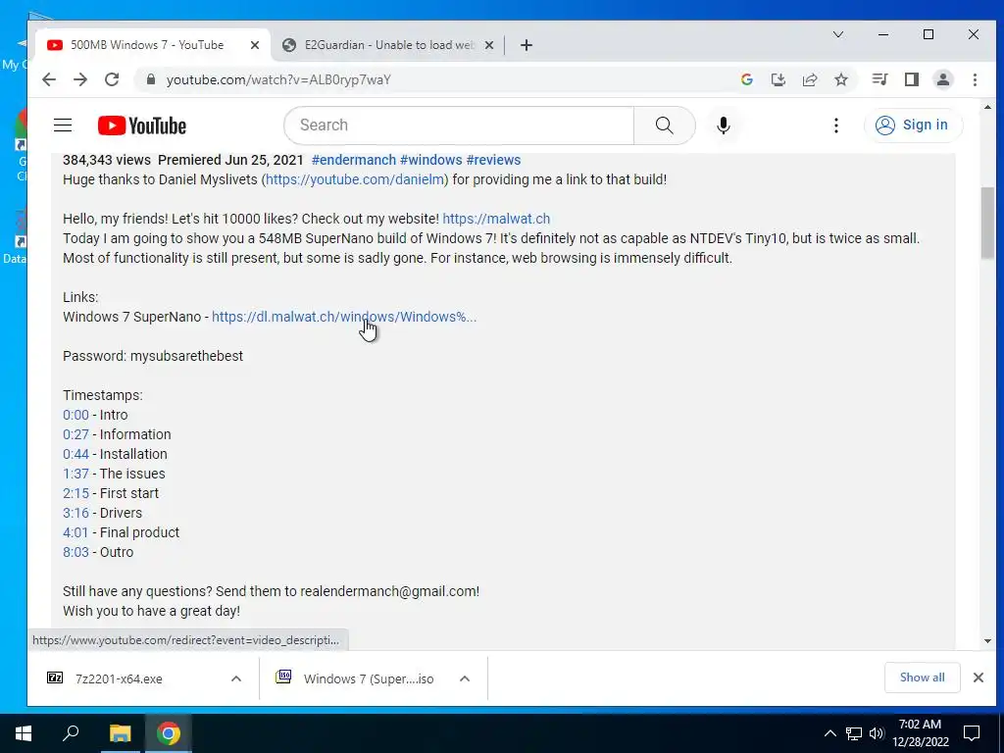Open youtube.com/danielm link
1004x753 pixels.
355,180
